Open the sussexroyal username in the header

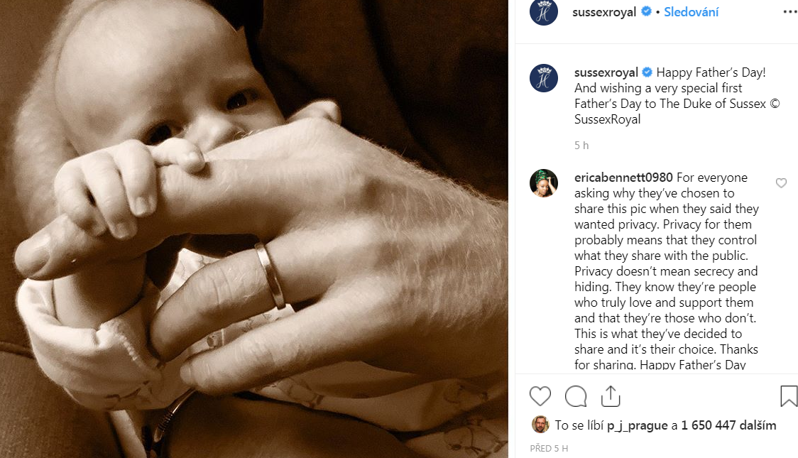[606, 12]
